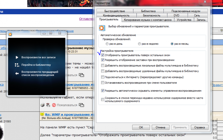Click the yellow book icon beside the "Re: WMP" post title
This screenshot has width=223, height=140.
[42, 115]
